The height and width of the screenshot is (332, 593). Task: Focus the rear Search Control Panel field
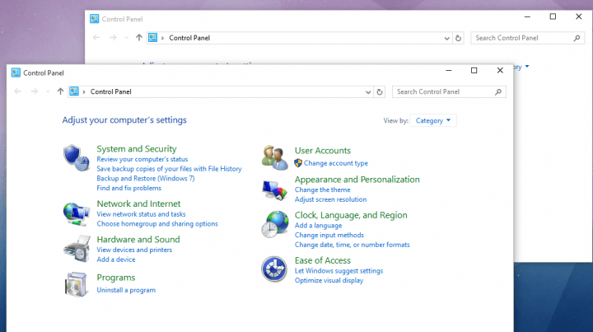pyautogui.click(x=528, y=38)
